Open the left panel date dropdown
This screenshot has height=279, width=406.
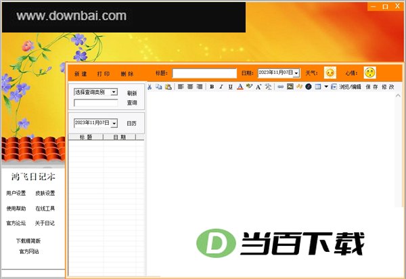(x=114, y=123)
